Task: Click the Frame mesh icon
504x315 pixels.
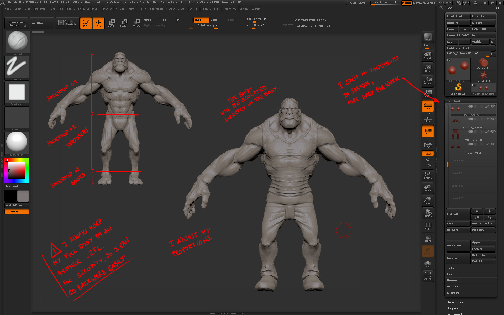Action: [x=428, y=175]
